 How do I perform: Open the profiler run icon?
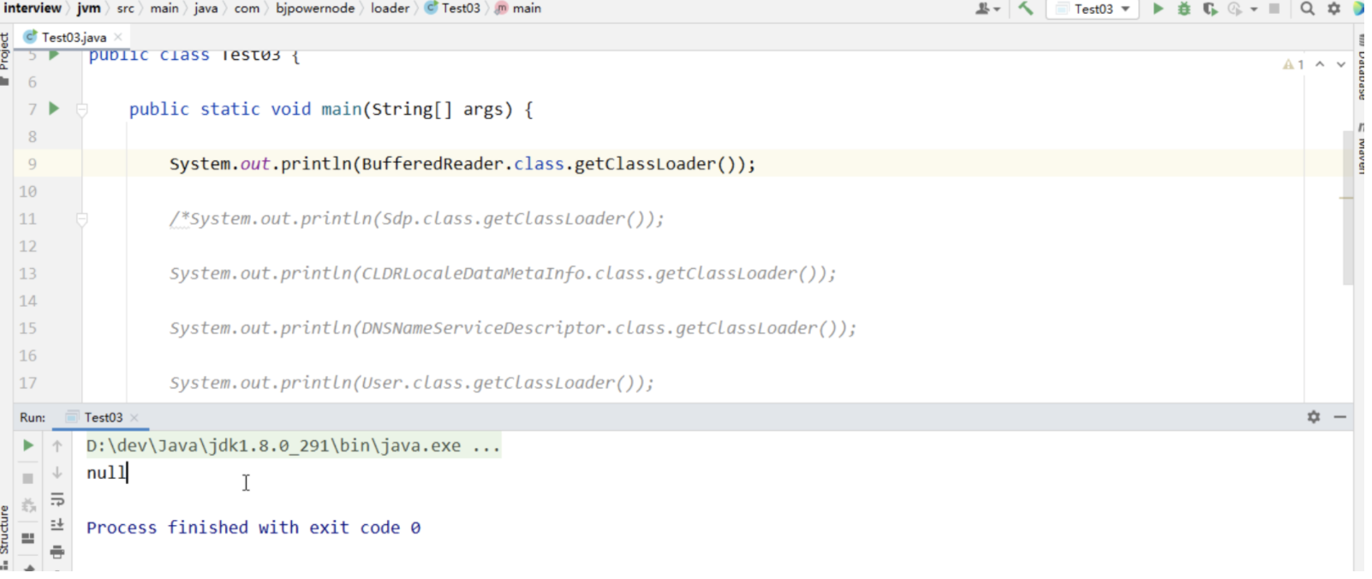[x=1234, y=9]
